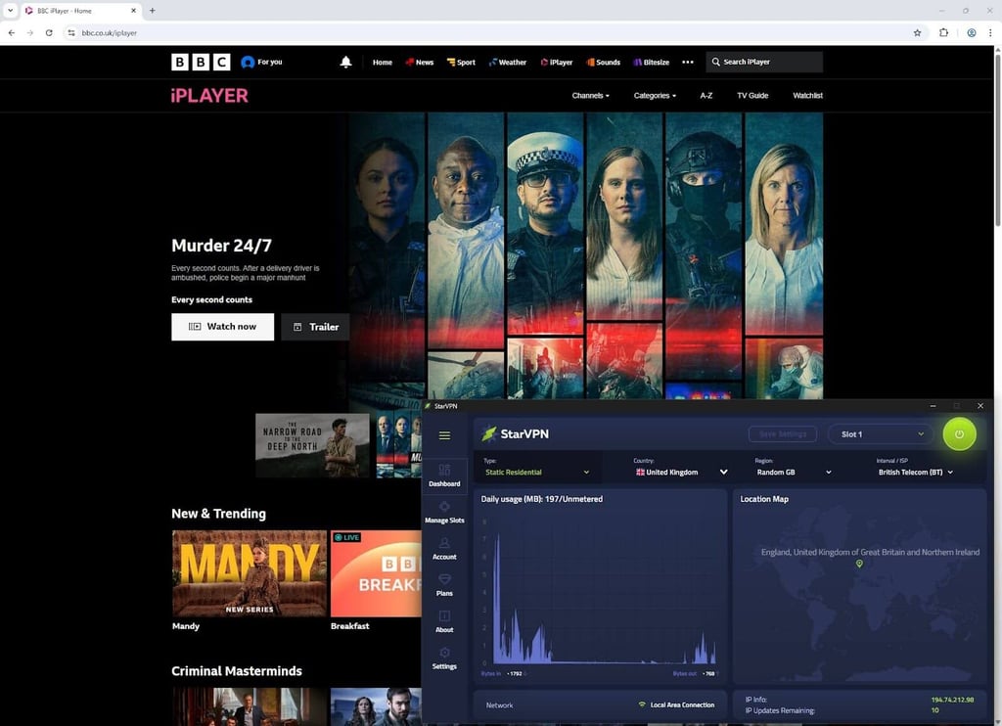
Task: Click the iPLAYER logo
Action: pos(209,96)
